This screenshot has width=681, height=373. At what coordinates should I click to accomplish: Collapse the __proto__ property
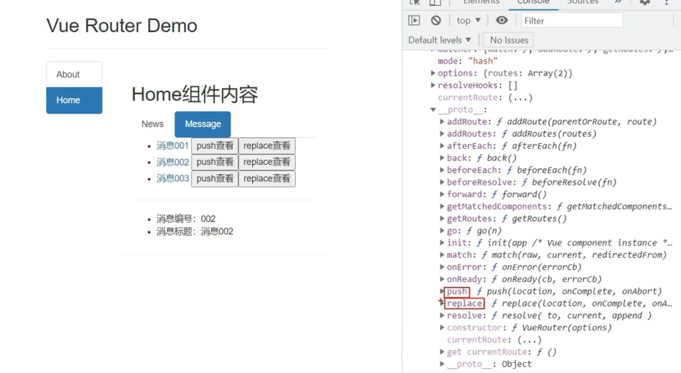pyautogui.click(x=433, y=109)
